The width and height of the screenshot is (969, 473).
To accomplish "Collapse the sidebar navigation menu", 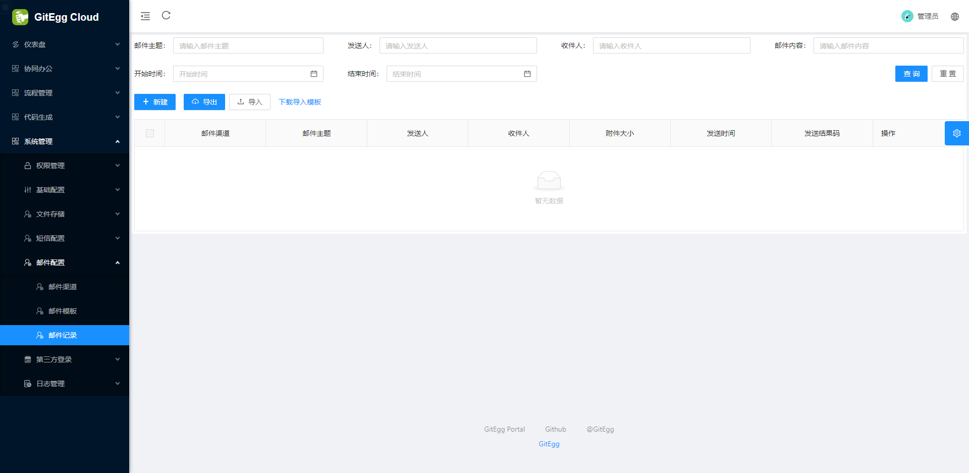I will [145, 16].
